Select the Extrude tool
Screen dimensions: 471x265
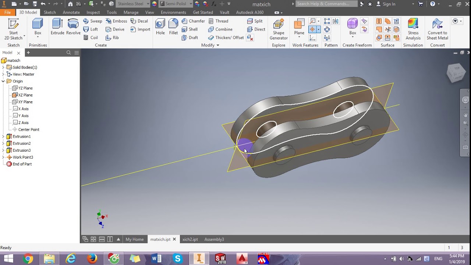(x=57, y=27)
